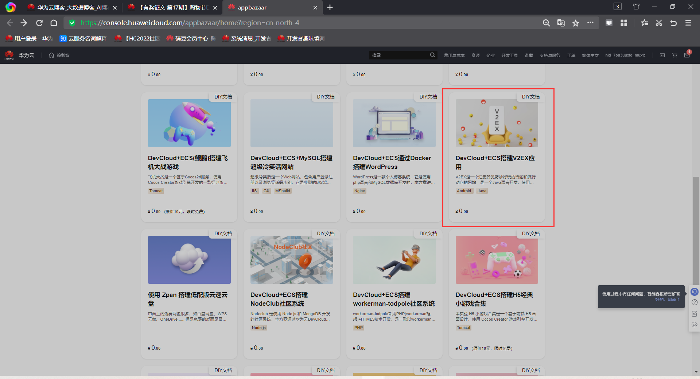700x379 pixels.
Task: Click the Android tag on V2EX card
Action: click(x=464, y=191)
